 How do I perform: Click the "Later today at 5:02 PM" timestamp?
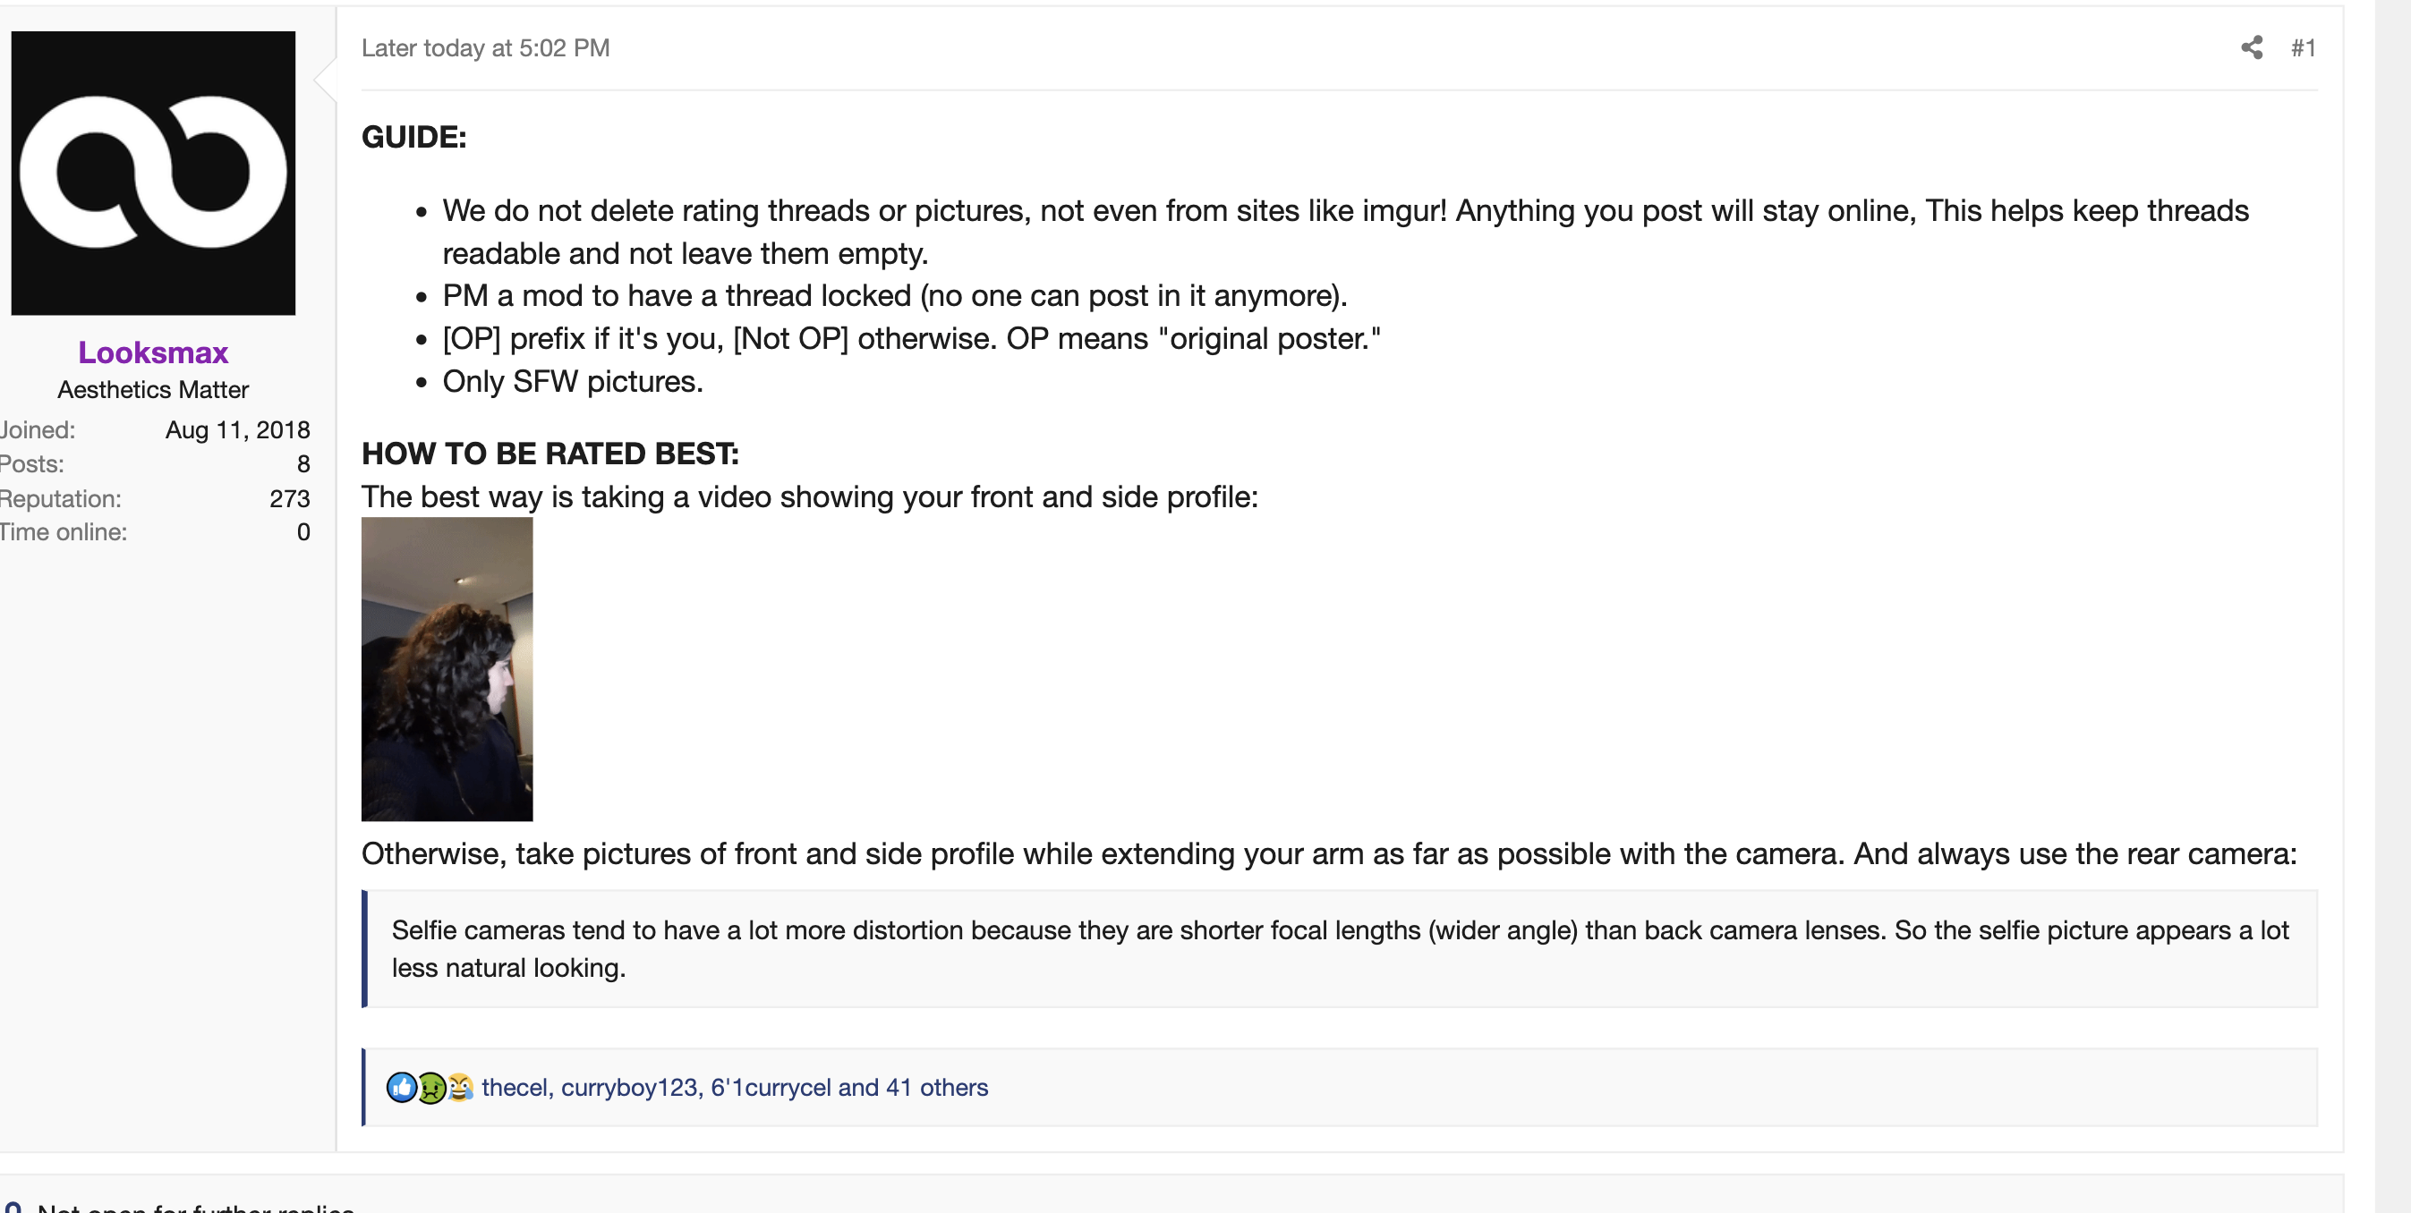pyautogui.click(x=485, y=47)
